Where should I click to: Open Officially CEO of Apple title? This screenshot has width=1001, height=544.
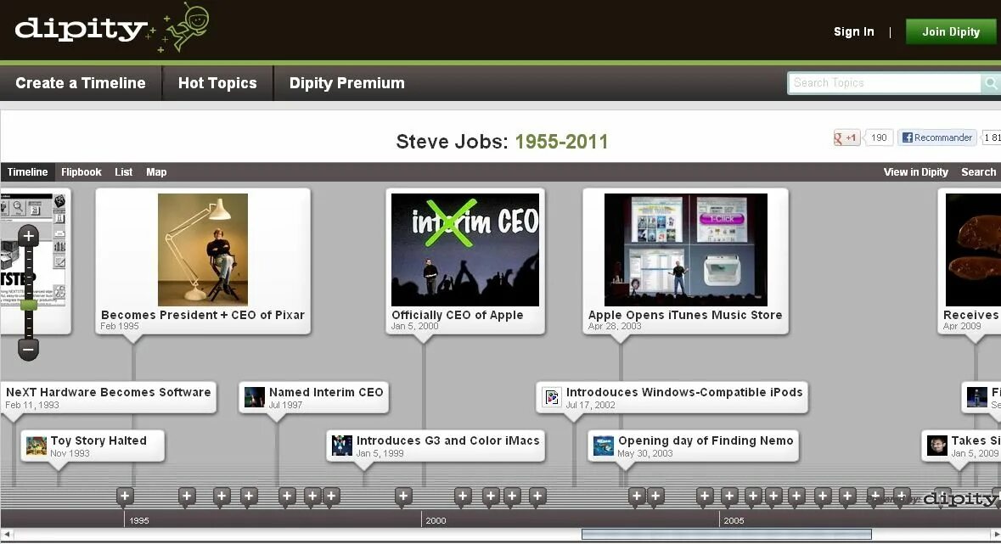click(x=457, y=315)
